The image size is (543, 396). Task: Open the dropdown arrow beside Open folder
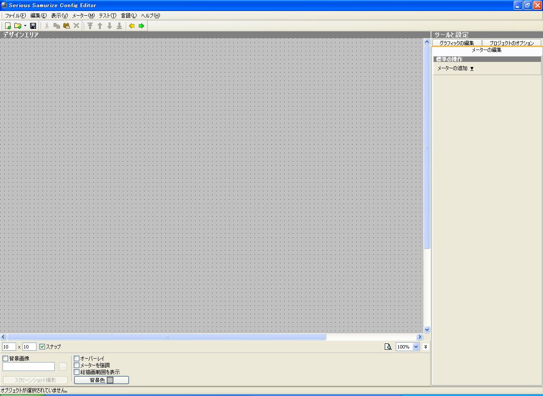[25, 26]
